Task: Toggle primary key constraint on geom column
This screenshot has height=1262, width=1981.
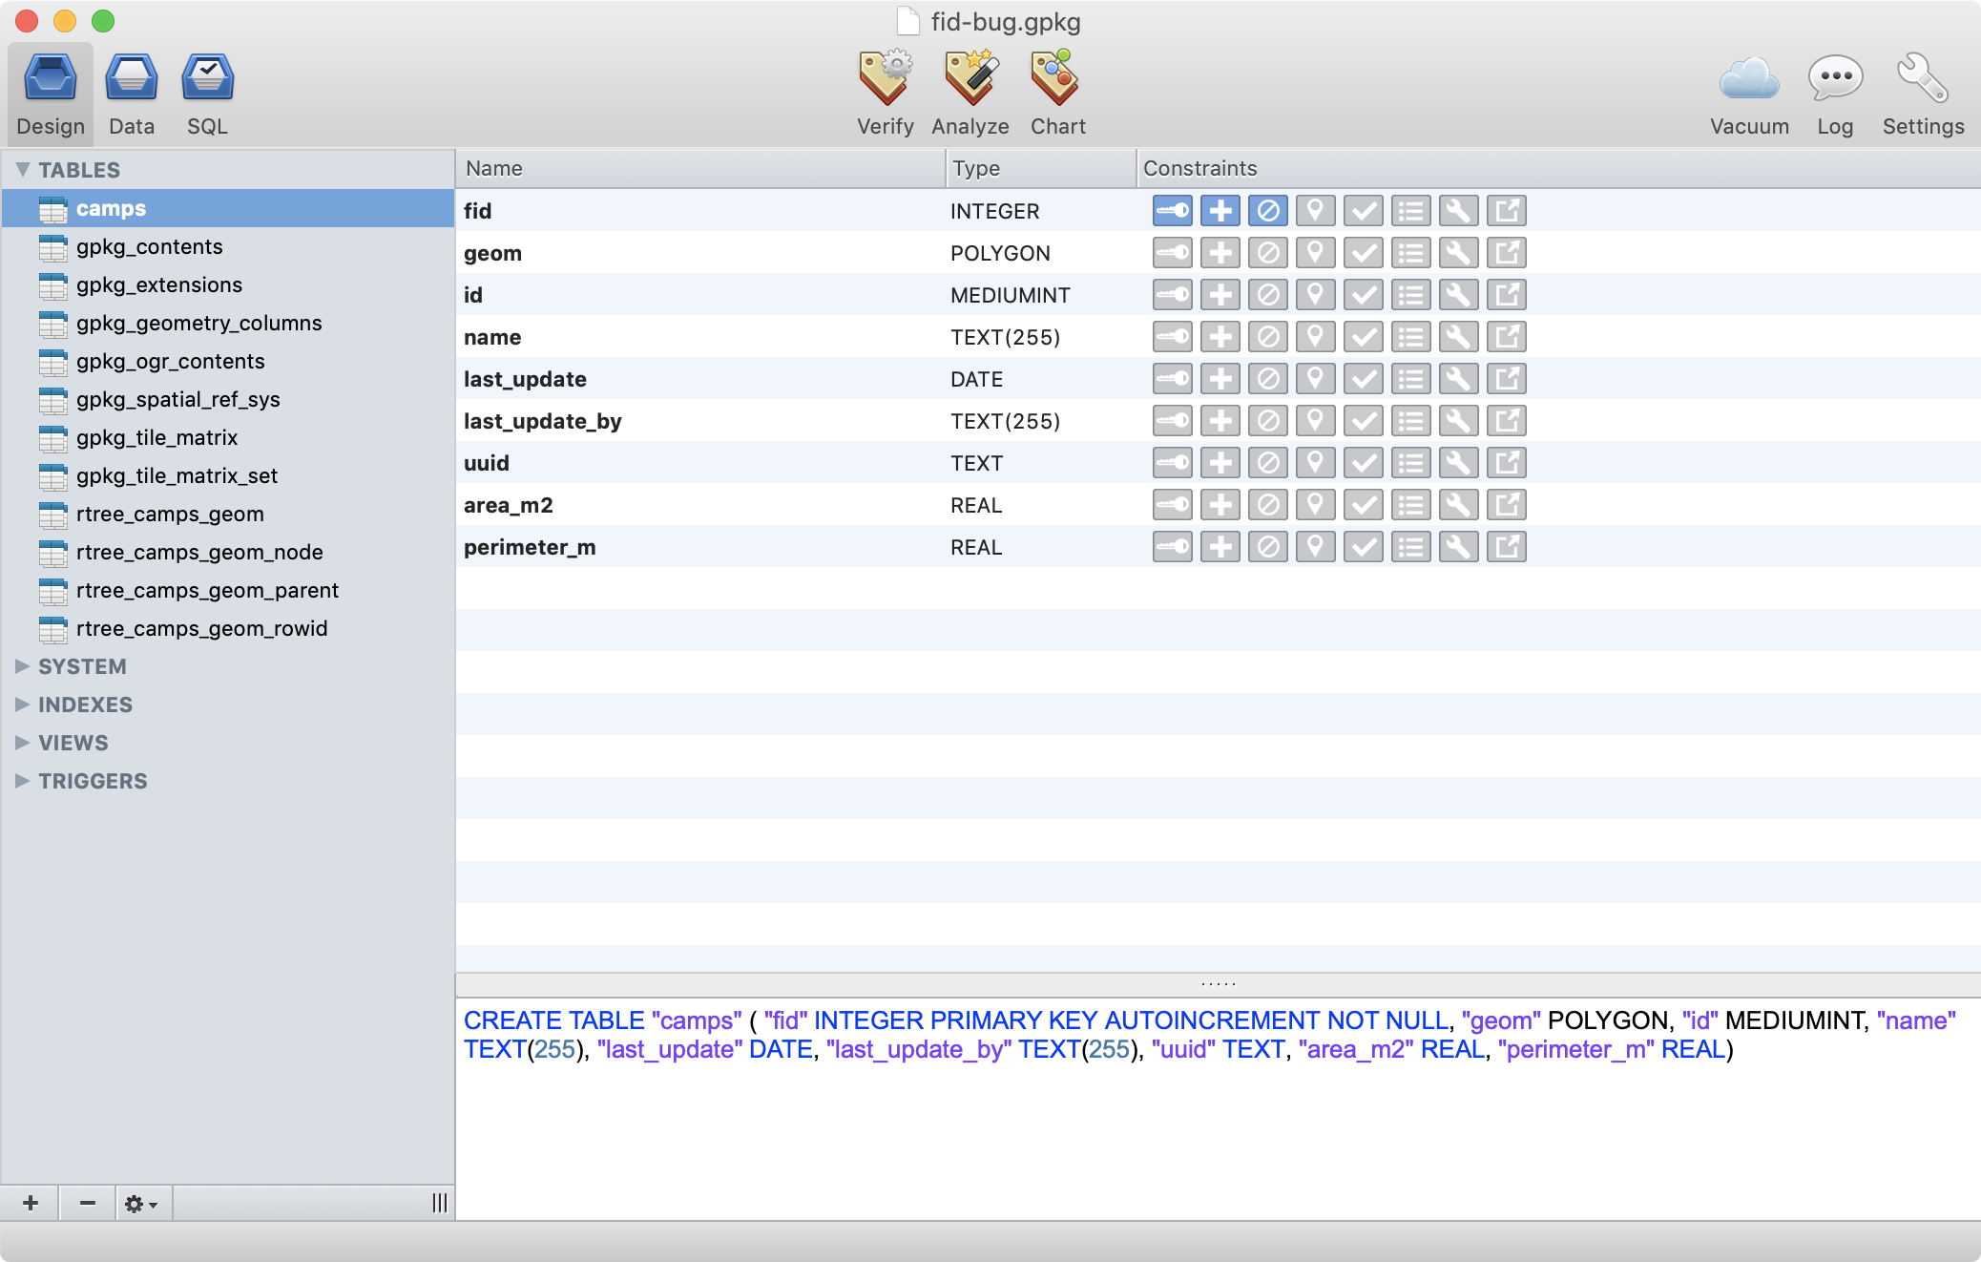Action: click(1172, 253)
